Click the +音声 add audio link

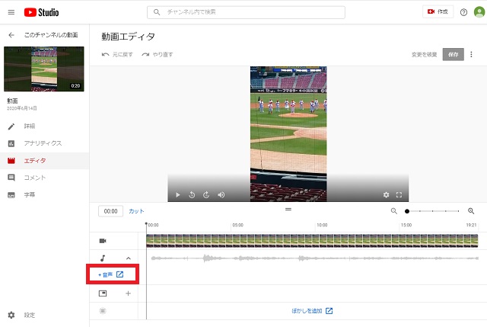110,274
